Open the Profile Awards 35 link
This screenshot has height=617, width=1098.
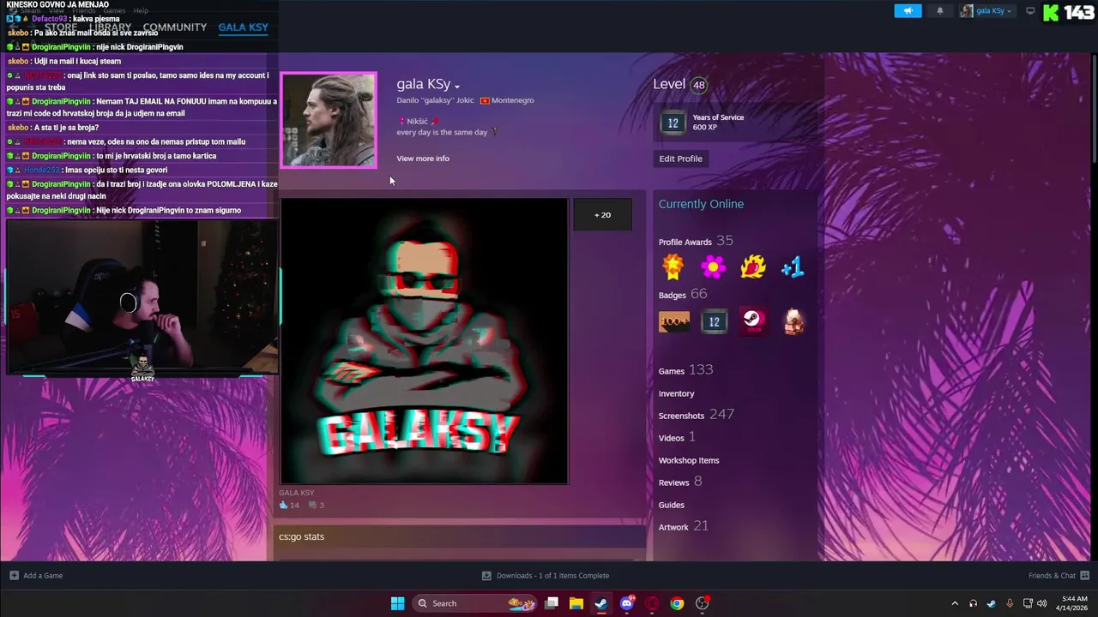(x=696, y=242)
